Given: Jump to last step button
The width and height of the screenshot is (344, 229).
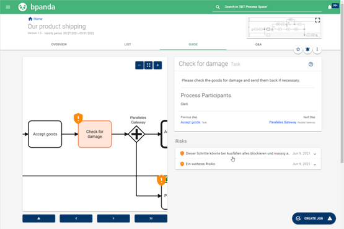Looking at the screenshot, I should click(x=151, y=218).
